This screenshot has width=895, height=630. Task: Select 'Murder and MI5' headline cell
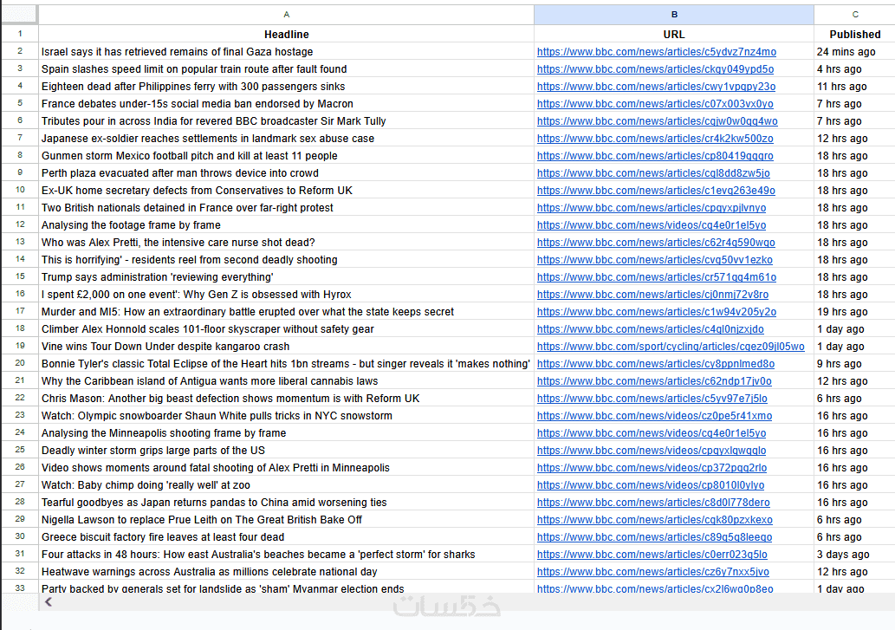coord(286,312)
